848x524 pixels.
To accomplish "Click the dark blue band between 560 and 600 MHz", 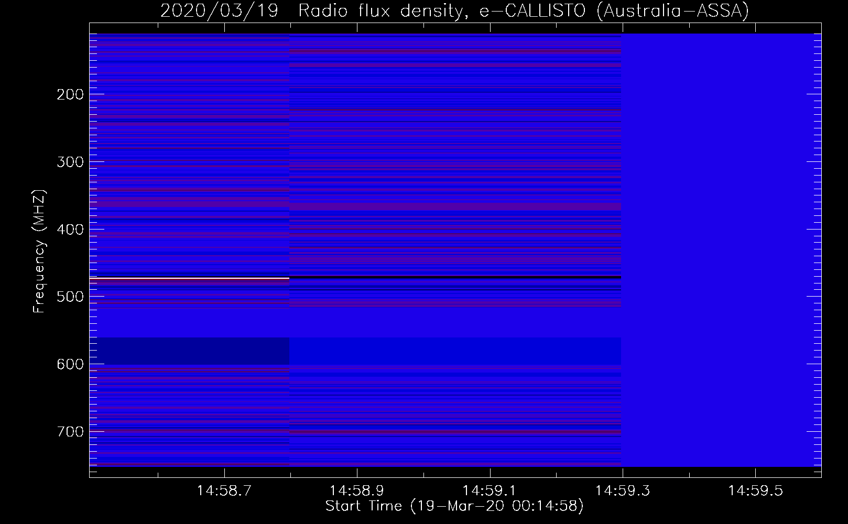I will pyautogui.click(x=189, y=351).
